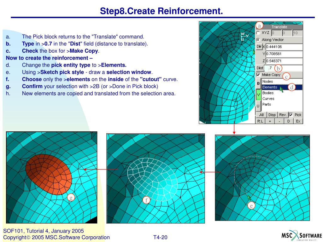Viewport: 323px width, 242px height.
Task: Toggle the Pick checkbox
Action: coord(291,115)
